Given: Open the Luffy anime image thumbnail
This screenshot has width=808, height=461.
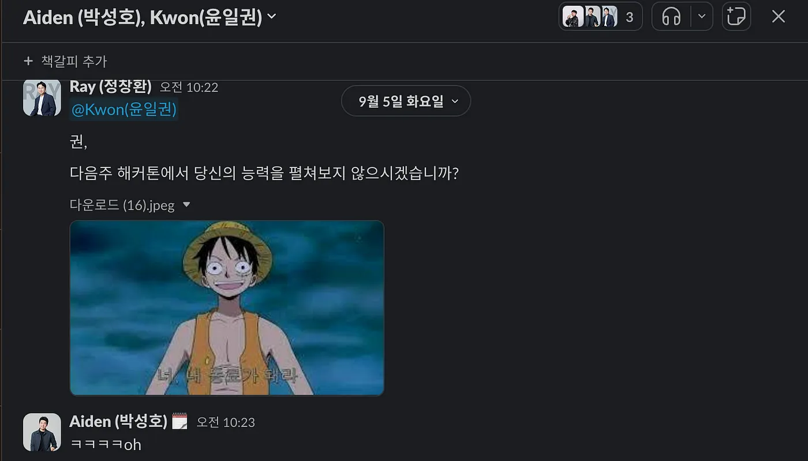Looking at the screenshot, I should (227, 308).
